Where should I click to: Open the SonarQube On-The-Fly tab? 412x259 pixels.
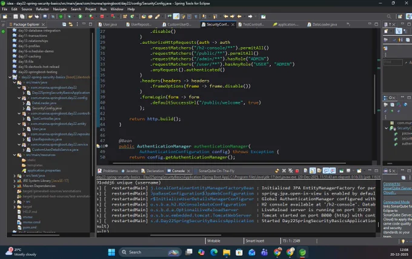(x=214, y=171)
